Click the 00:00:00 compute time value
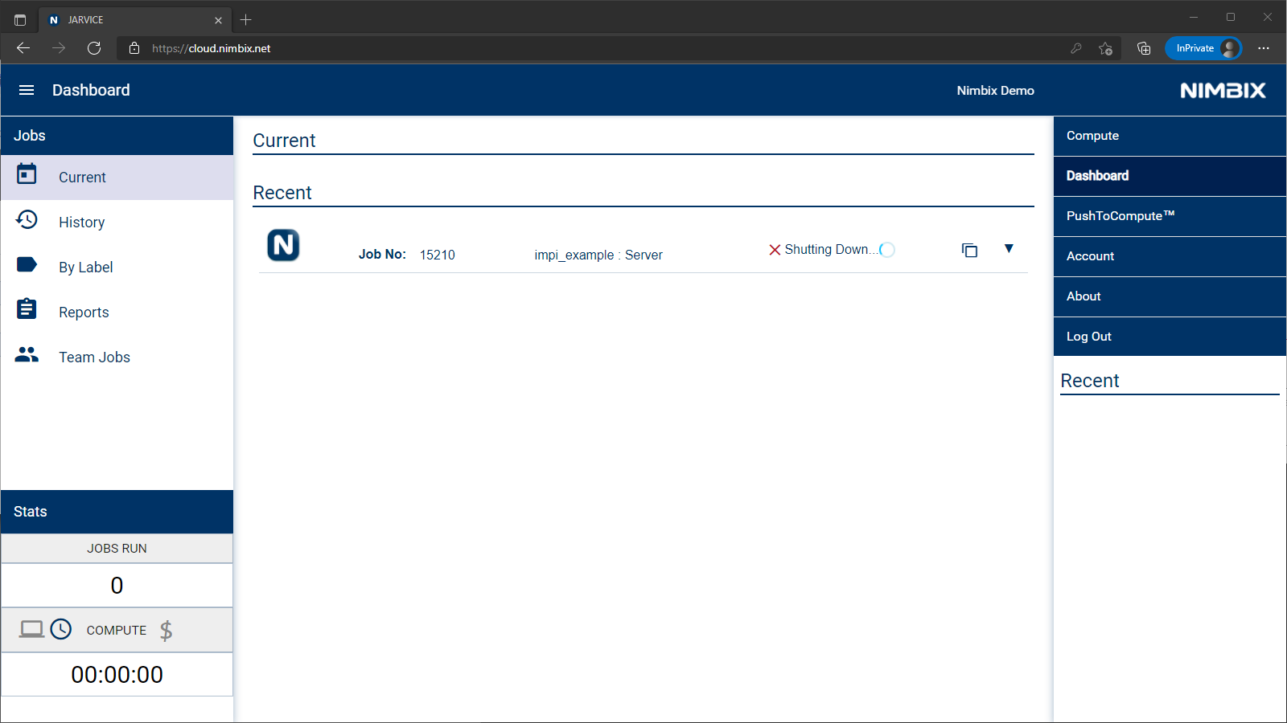1287x723 pixels. [x=117, y=675]
